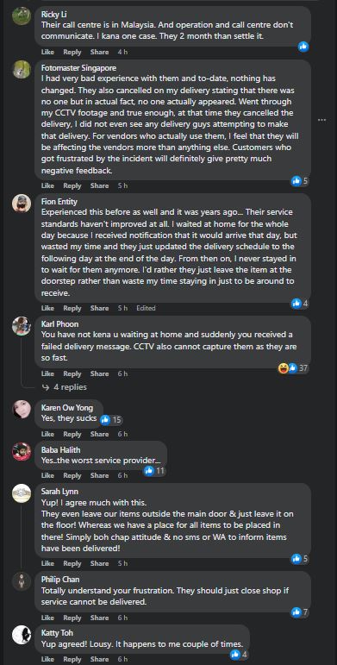Click Baba Halith's avatar
Screen dimensions: 337x665
click(x=22, y=452)
